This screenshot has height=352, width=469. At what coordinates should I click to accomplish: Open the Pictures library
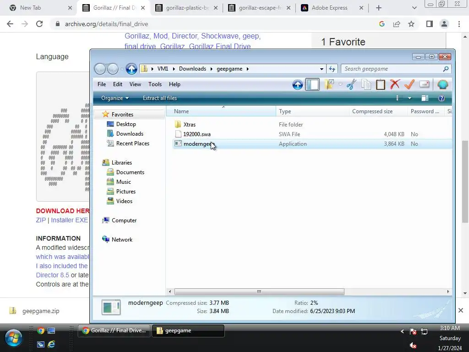125,191
